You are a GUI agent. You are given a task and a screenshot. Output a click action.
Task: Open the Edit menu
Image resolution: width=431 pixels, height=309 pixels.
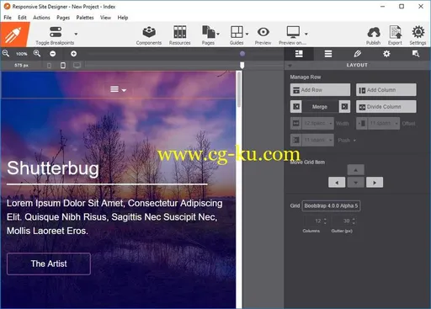[22, 18]
